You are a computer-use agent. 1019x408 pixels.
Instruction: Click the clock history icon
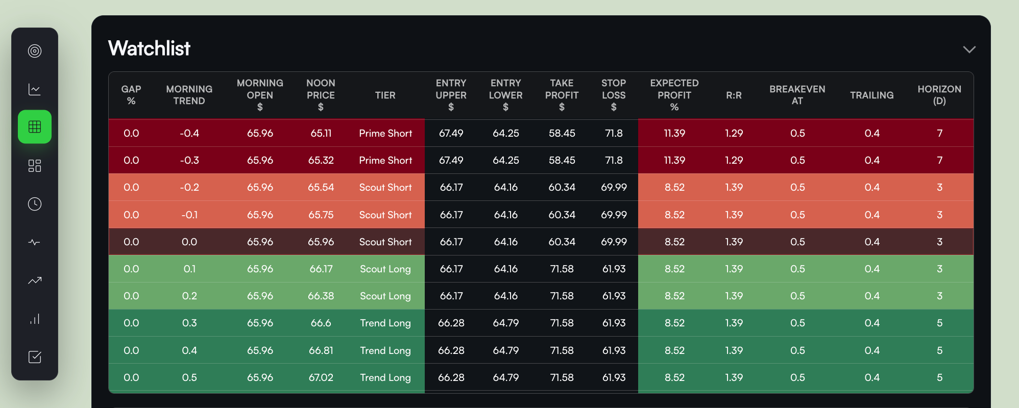[35, 204]
